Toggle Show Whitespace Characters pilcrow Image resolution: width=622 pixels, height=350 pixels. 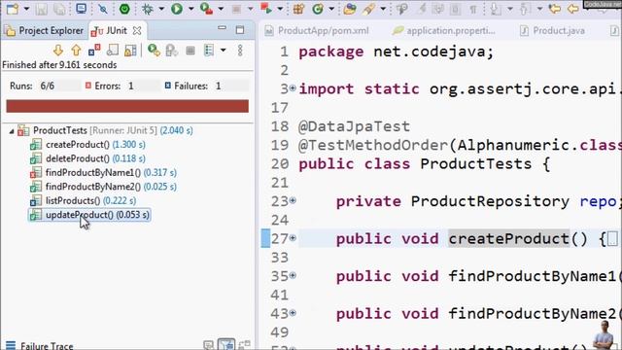pyautogui.click(x=473, y=9)
